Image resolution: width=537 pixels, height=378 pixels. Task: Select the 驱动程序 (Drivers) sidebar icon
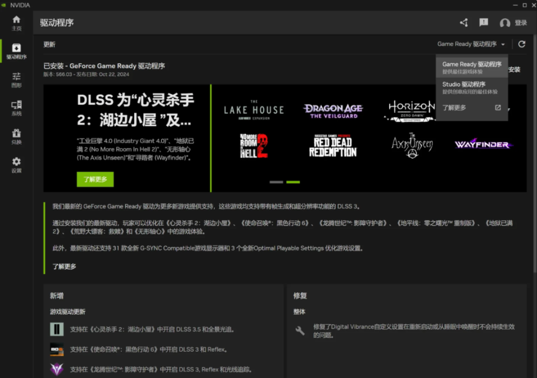(16, 51)
